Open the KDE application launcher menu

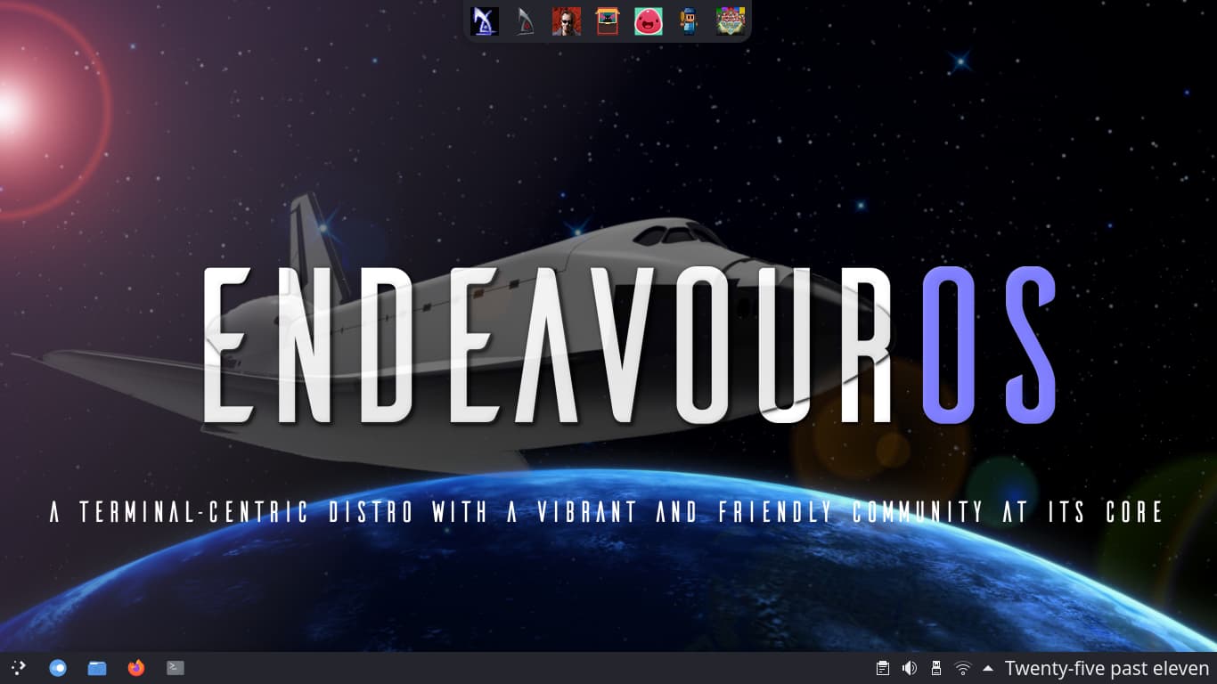[19, 667]
